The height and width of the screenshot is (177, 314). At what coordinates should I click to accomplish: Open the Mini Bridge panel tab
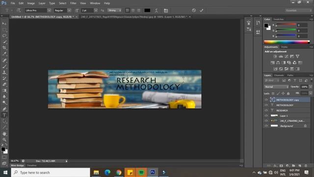tap(18, 166)
